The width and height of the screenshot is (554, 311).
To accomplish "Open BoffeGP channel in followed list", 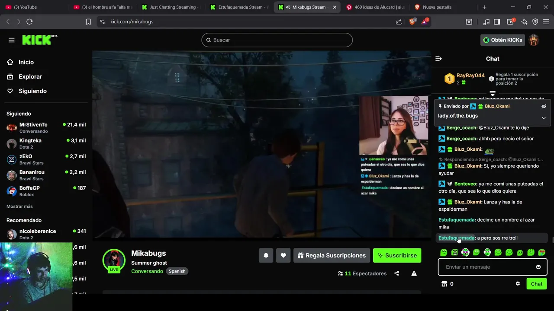I will tap(46, 191).
